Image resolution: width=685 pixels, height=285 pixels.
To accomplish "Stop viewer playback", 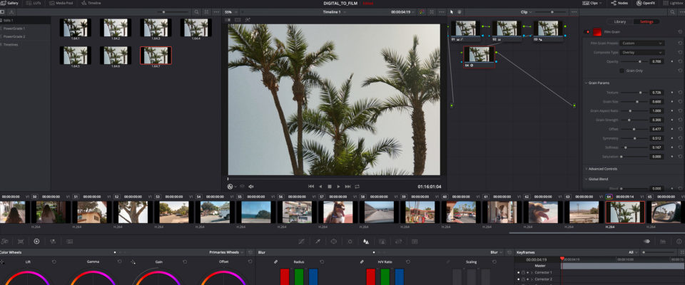I will click(x=330, y=187).
